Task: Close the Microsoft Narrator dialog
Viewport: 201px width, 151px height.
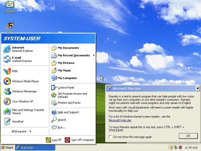Action: (x=198, y=88)
